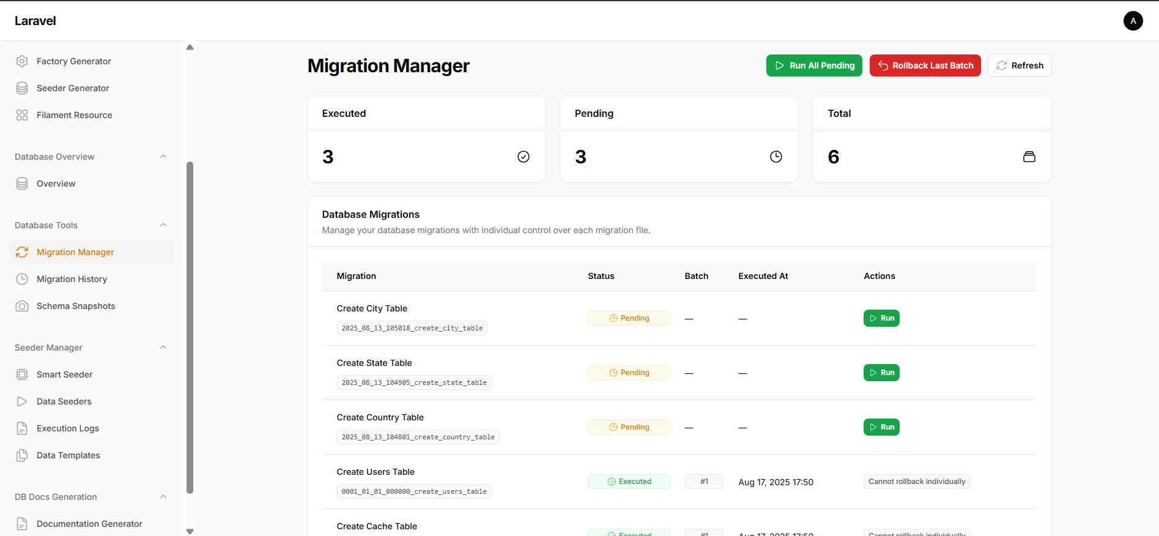
Task: Click Executed badge for Create Users Table
Action: 629,482
